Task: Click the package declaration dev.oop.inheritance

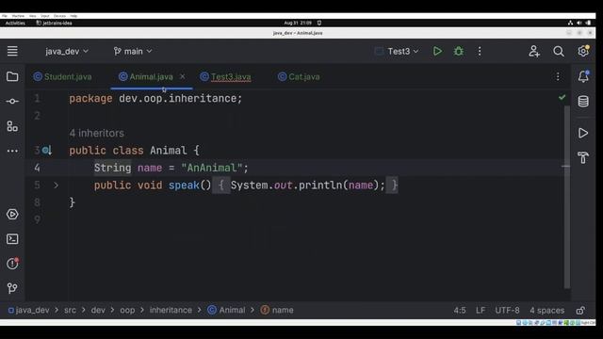Action: [x=178, y=98]
